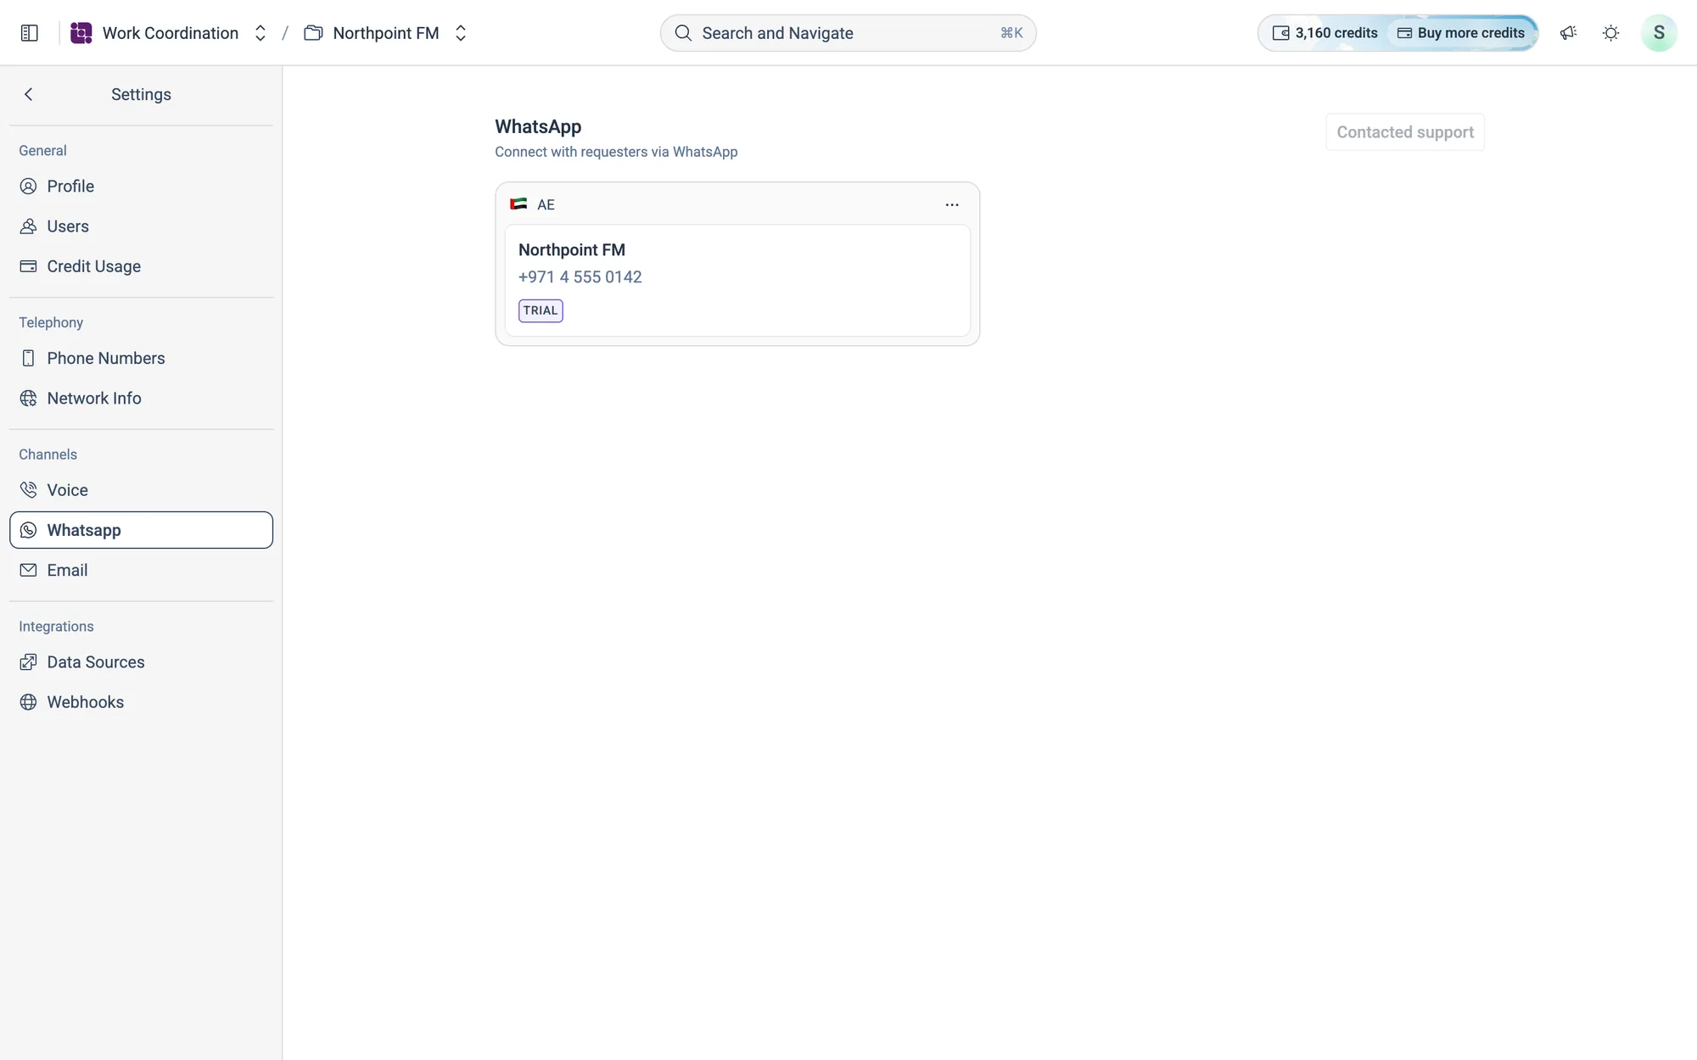The height and width of the screenshot is (1060, 1697).
Task: View the 3,160 credits balance
Action: point(1325,33)
